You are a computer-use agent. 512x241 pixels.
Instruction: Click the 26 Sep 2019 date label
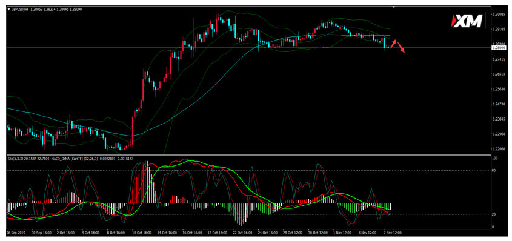(x=16, y=233)
